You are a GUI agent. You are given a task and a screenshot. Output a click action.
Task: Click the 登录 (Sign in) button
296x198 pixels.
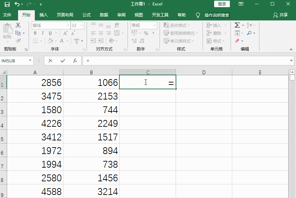222,4
